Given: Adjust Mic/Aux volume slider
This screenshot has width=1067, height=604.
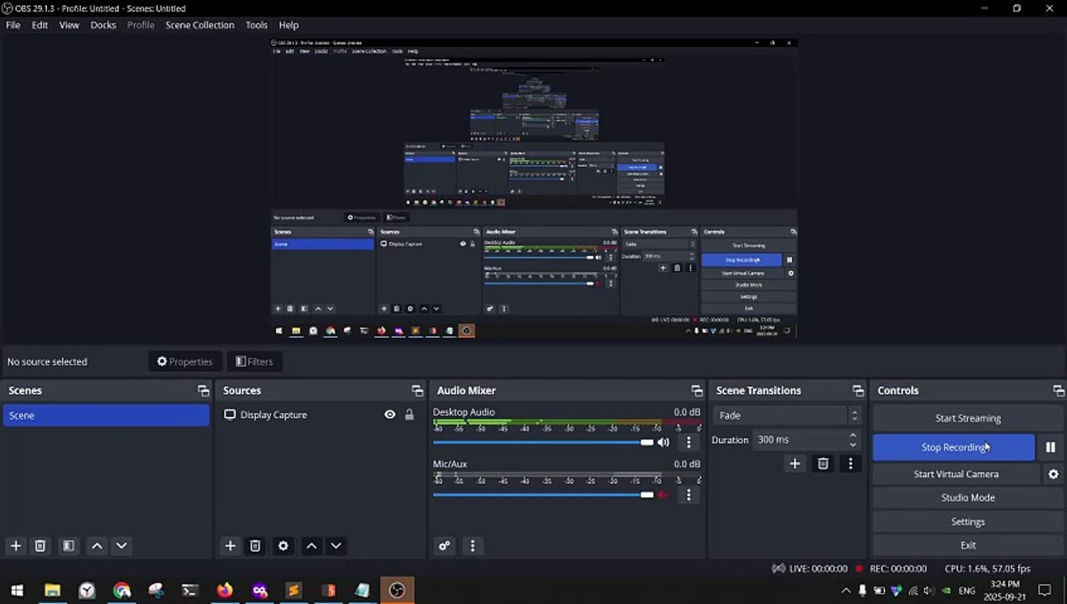Looking at the screenshot, I should pyautogui.click(x=544, y=495).
